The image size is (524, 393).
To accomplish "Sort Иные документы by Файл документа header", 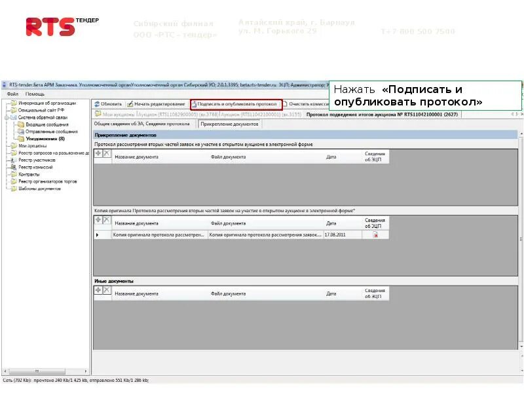I will coord(228,293).
